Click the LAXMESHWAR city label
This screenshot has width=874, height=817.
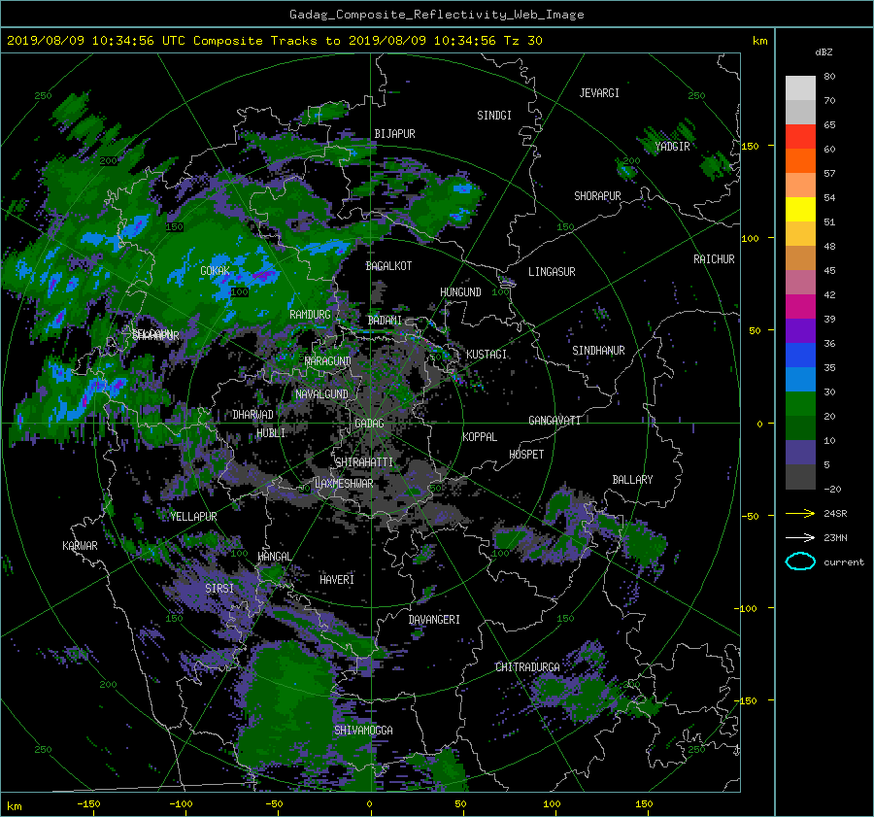pyautogui.click(x=344, y=484)
